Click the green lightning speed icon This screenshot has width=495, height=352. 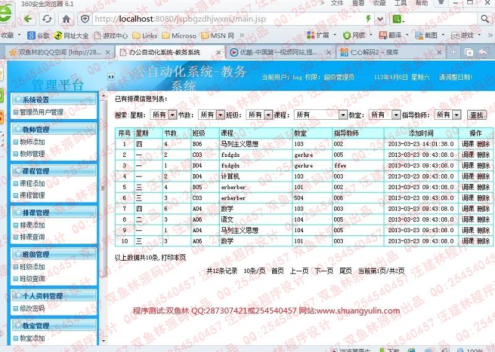point(368,19)
